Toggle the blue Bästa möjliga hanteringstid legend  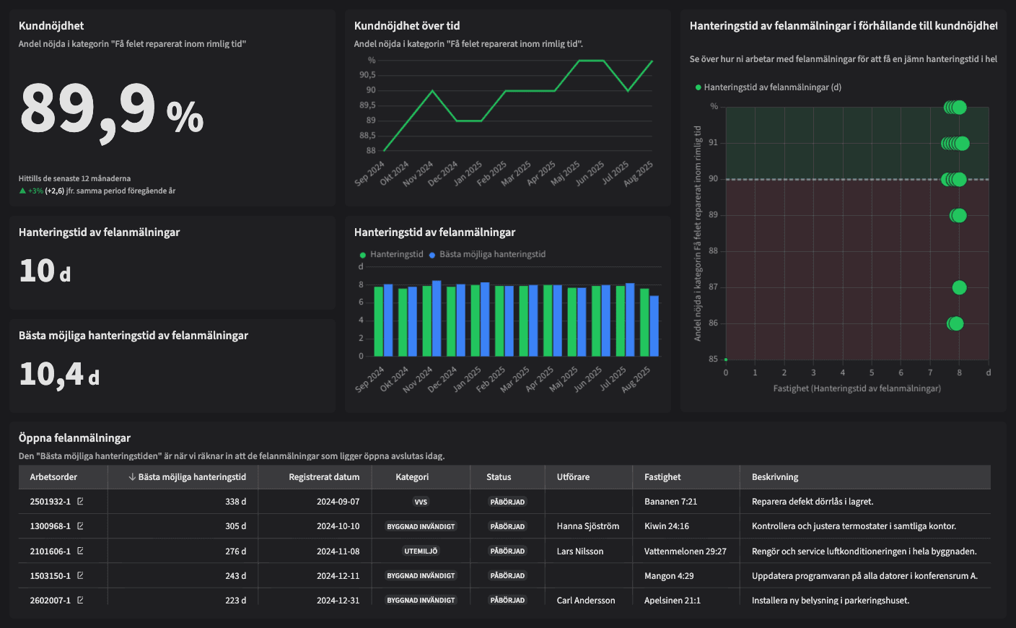click(487, 255)
